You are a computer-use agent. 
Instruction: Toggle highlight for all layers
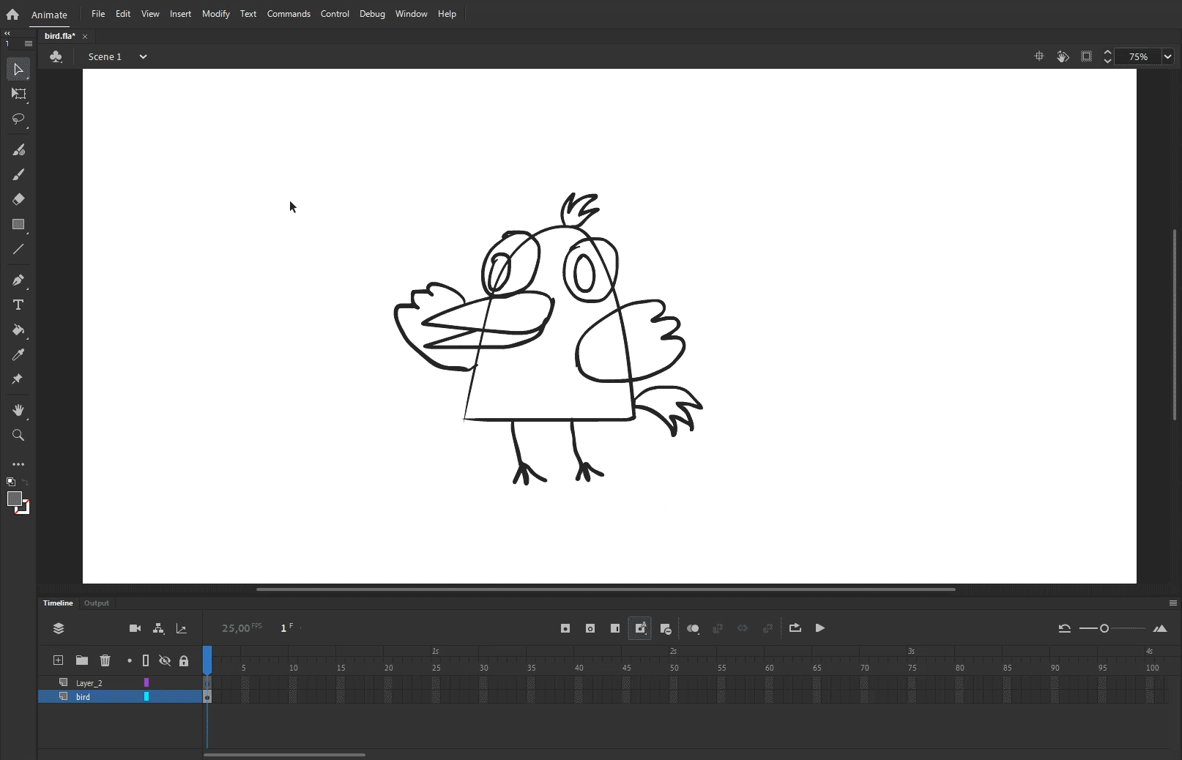130,660
